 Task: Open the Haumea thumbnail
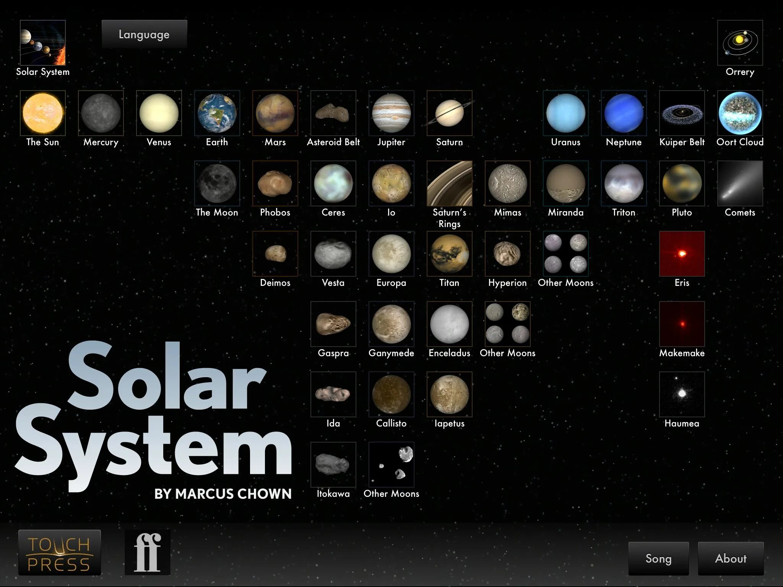(x=682, y=394)
